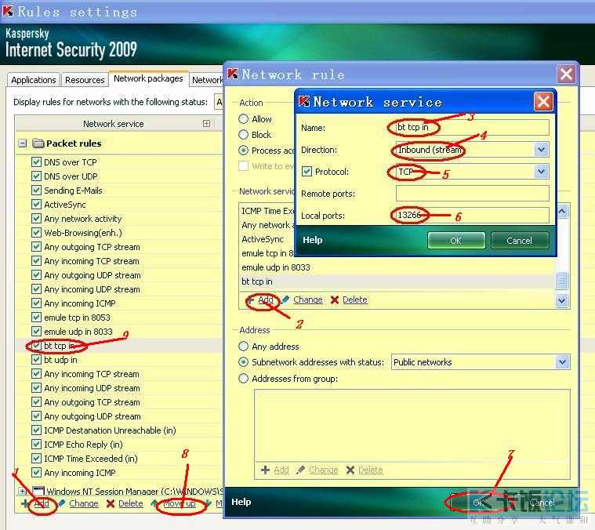Click the Change link under the services list
Viewport: 595px width, 530px height.
pyautogui.click(x=308, y=299)
